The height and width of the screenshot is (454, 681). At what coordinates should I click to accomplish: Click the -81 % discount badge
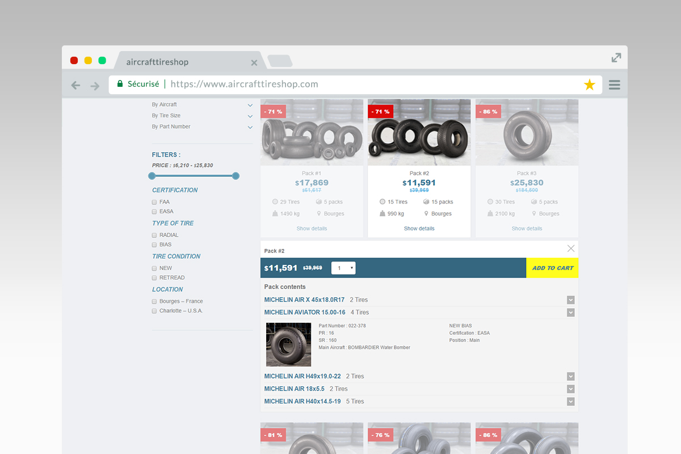pos(273,435)
